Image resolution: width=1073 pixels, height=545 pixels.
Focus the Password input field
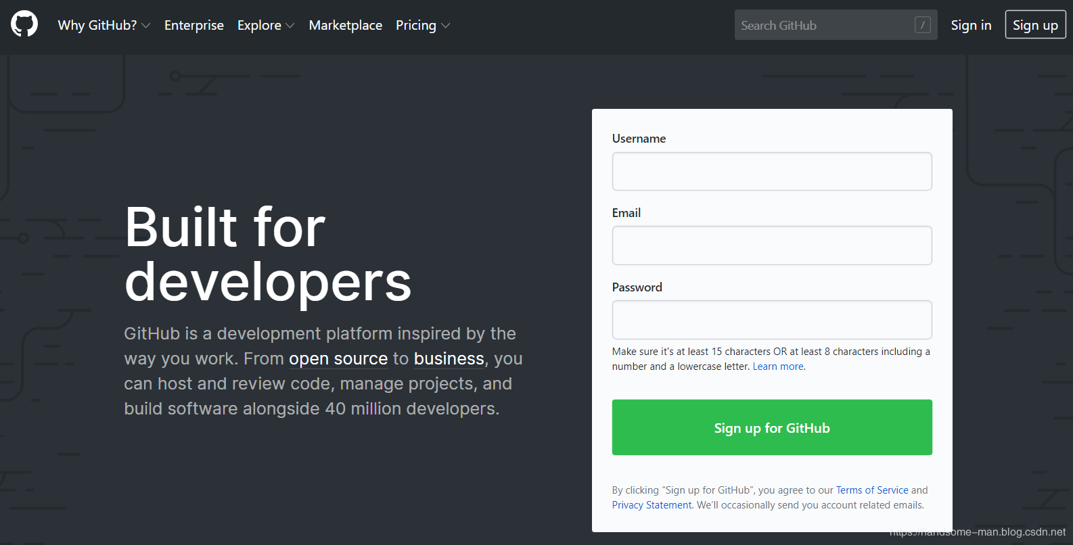(x=772, y=320)
